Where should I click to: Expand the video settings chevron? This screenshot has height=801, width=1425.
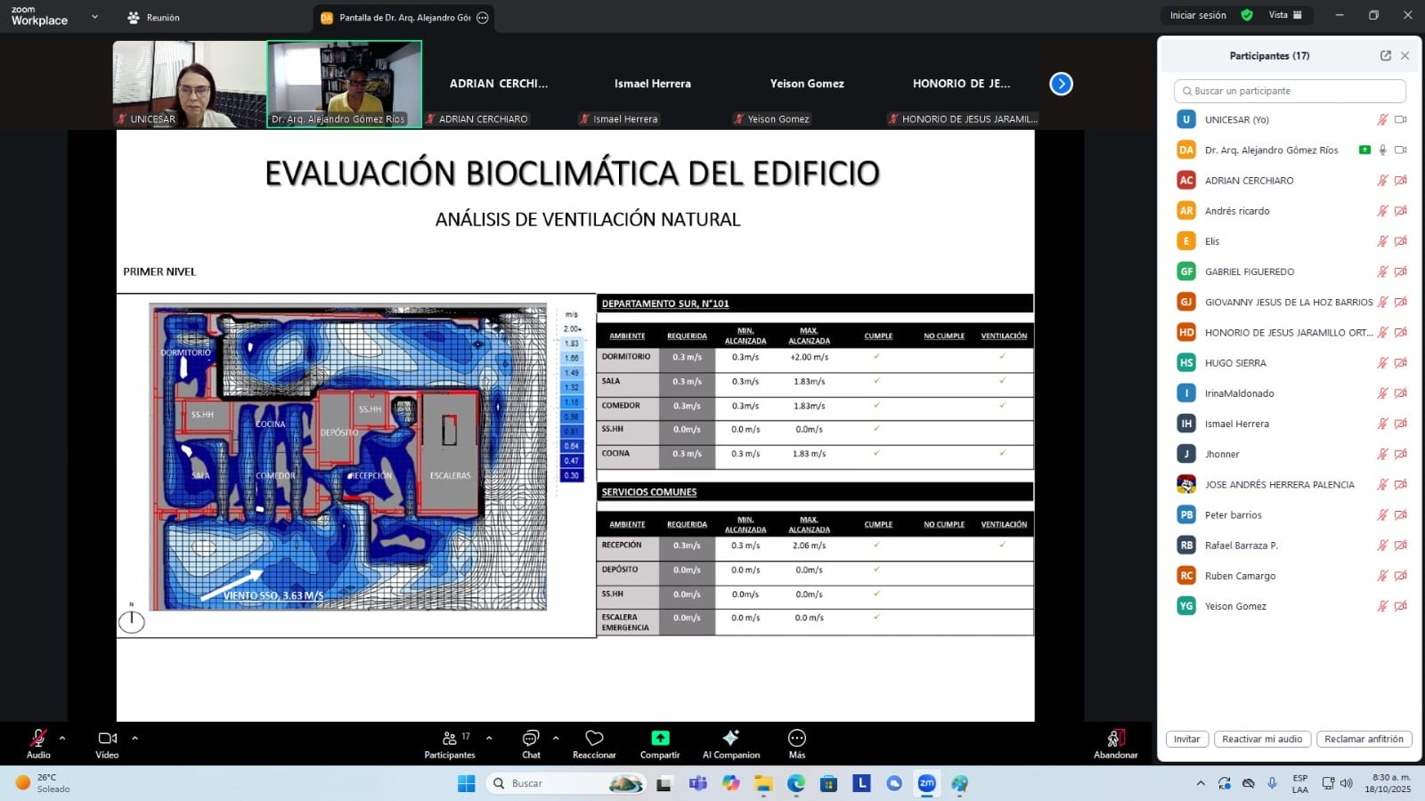click(x=134, y=738)
